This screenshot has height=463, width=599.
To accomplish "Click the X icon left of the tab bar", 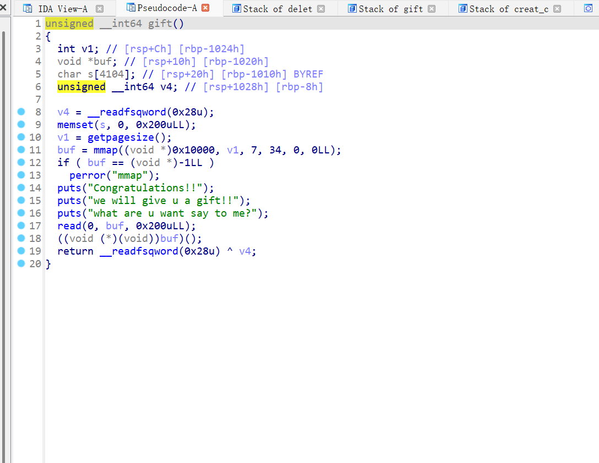I will pyautogui.click(x=4, y=7).
